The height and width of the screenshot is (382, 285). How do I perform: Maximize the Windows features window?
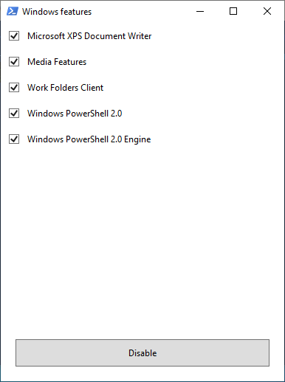[x=233, y=11]
